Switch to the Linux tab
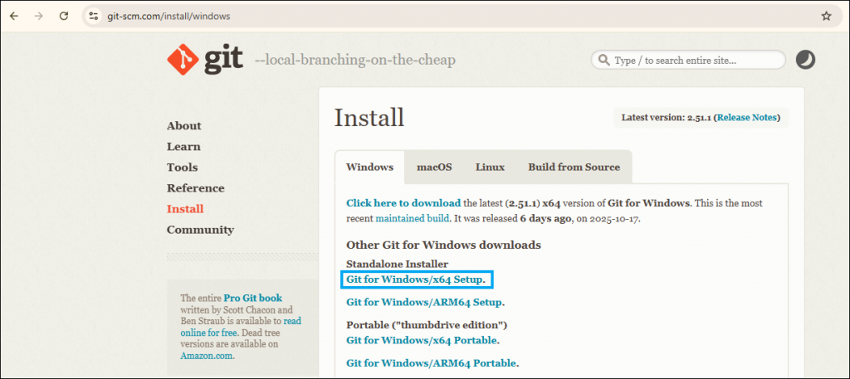Viewport: 850px width, 379px height. tap(490, 167)
